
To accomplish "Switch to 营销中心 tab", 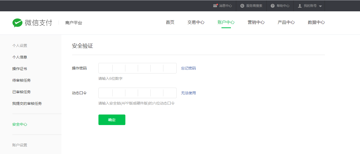I will coord(256,22).
